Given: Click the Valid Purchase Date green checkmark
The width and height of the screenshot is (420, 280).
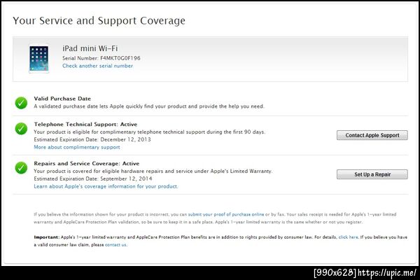Looking at the screenshot, I should coord(21,103).
